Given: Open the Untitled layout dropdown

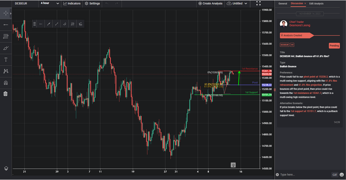Looking at the screenshot, I should [237, 3].
